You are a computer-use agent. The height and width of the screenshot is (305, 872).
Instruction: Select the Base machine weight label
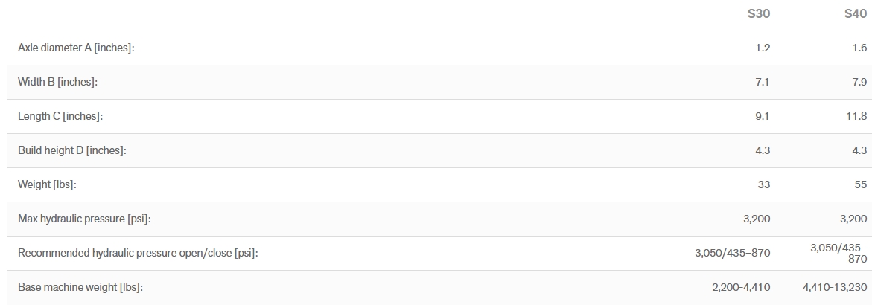pos(80,287)
